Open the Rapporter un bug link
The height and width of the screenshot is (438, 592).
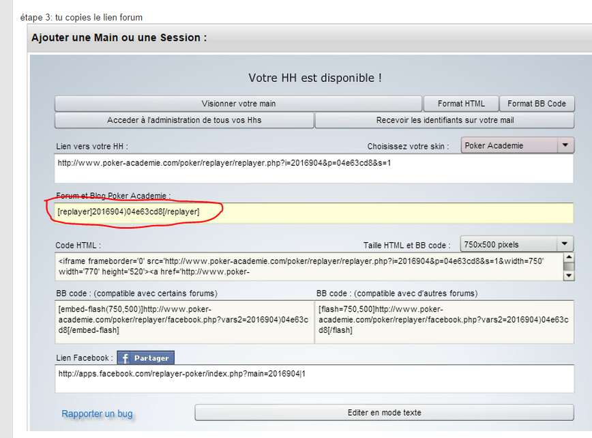click(97, 413)
